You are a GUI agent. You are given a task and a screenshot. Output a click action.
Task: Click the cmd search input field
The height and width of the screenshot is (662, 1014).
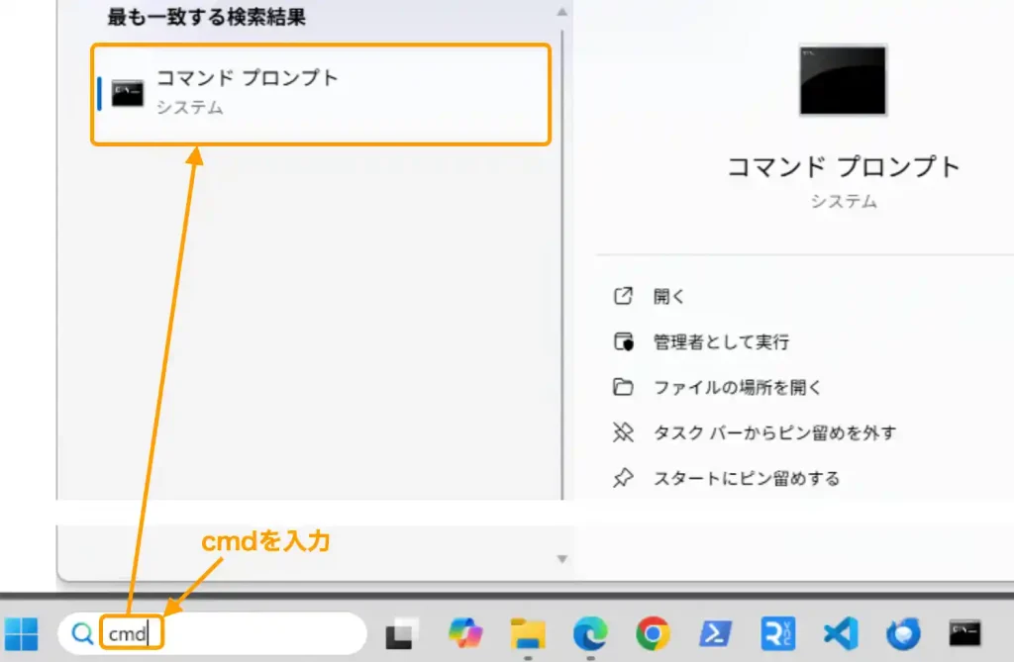pyautogui.click(x=134, y=634)
